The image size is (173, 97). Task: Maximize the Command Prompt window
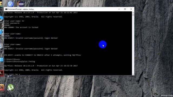click(x=125, y=9)
